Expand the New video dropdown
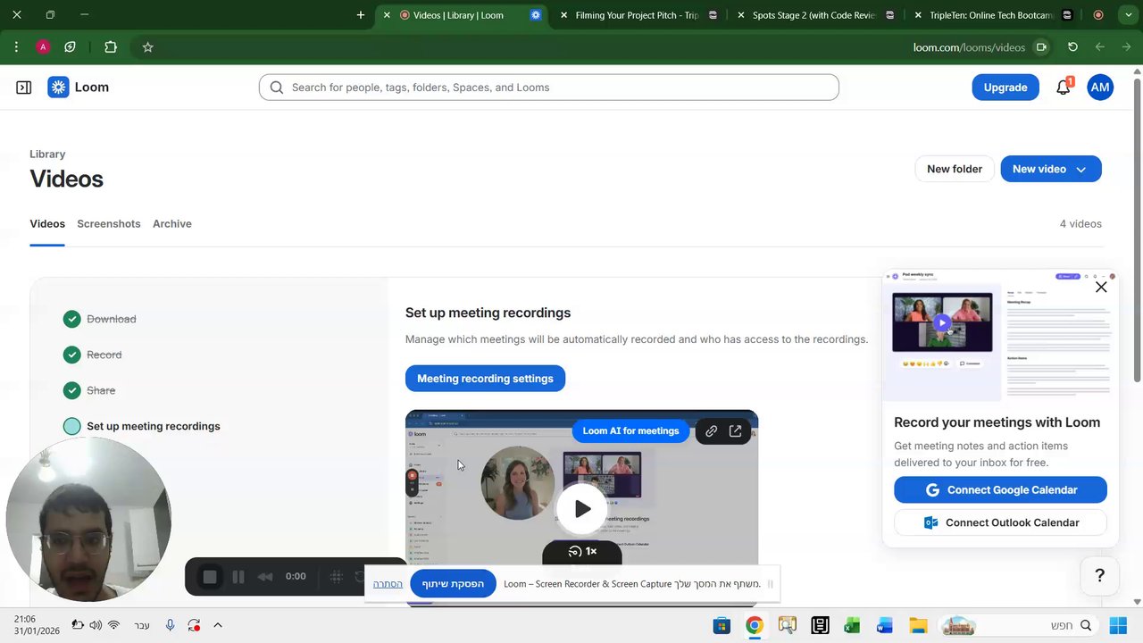 [1081, 170]
